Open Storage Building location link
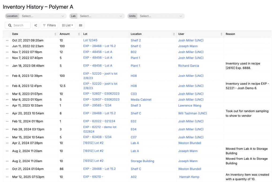274x182 pixels. click(x=142, y=161)
